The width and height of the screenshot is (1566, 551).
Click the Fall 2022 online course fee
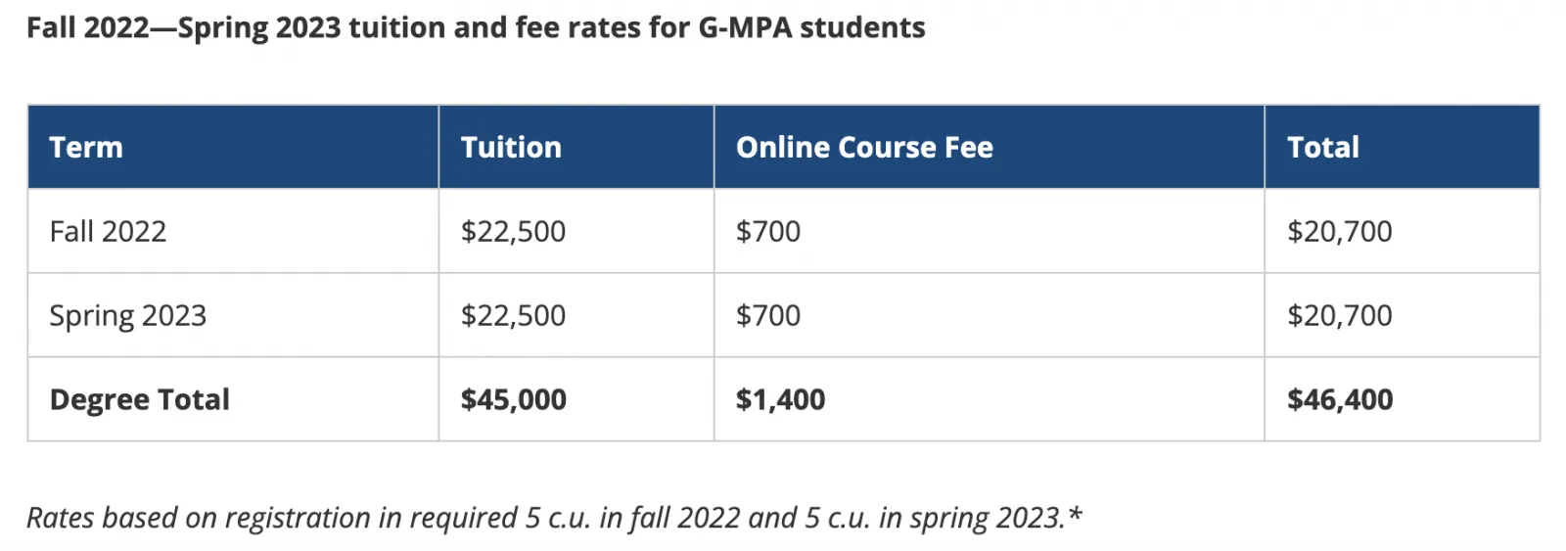click(x=768, y=232)
